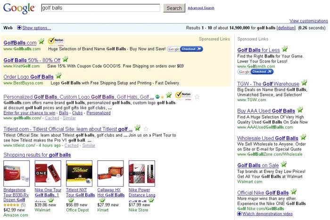The height and width of the screenshot is (220, 330).
Task: Open Order Logo Golf Balls ad
Action: pos(28,77)
